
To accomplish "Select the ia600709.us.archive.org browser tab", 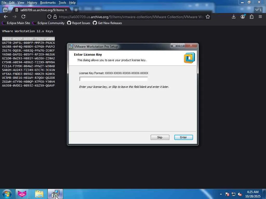I will (41, 10).
